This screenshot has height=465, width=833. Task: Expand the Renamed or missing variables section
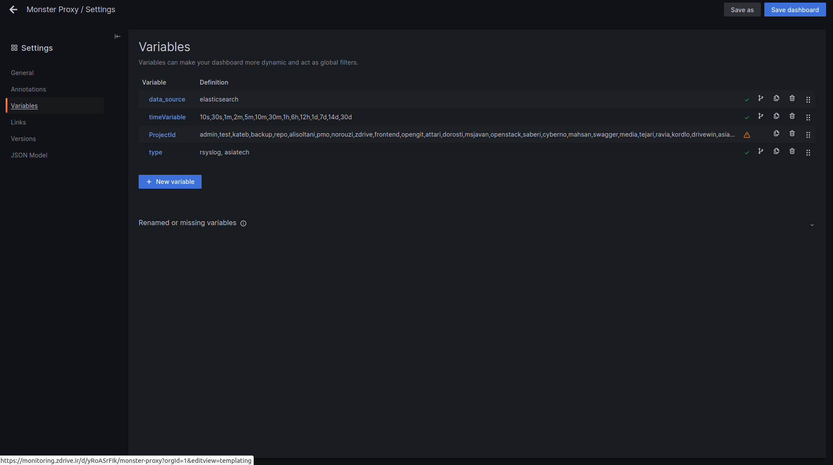coord(812,225)
